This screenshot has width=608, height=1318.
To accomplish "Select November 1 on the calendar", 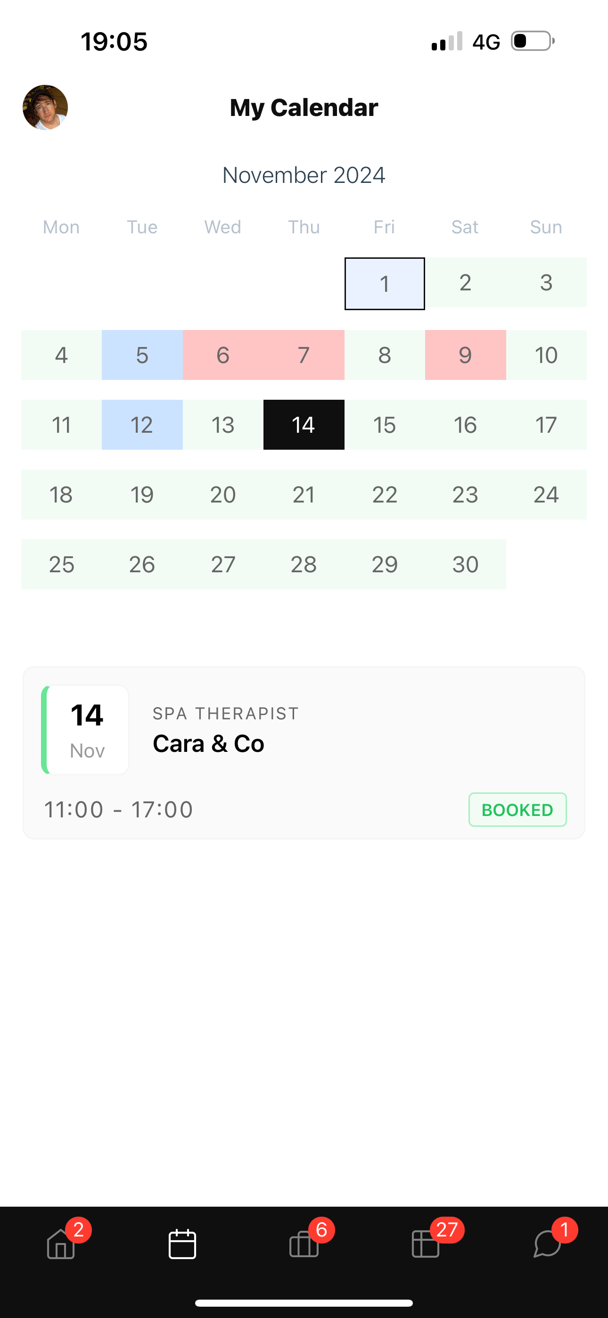I will click(385, 283).
